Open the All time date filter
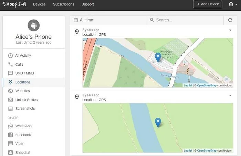Viewport: 241px width, 156px height. [108, 20]
